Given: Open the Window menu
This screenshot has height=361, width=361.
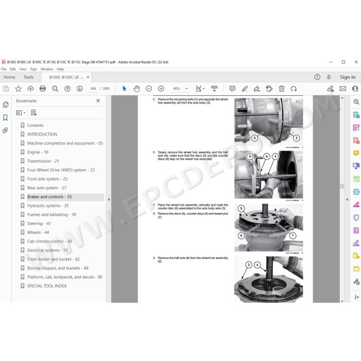Looking at the screenshot, I should 47,69.
